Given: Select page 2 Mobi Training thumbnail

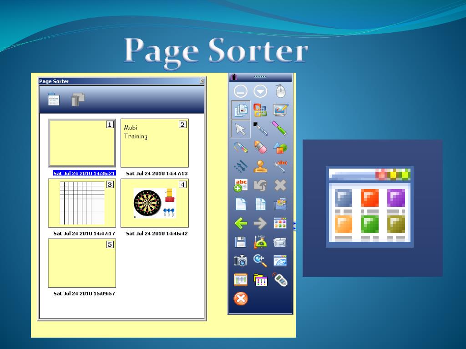Looking at the screenshot, I should tap(155, 143).
